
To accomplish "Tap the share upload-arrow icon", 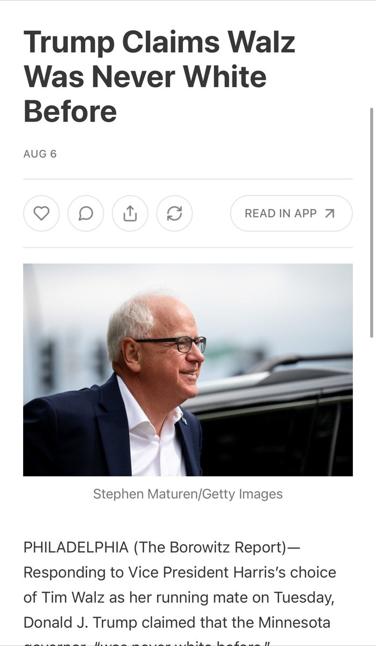I will [130, 214].
